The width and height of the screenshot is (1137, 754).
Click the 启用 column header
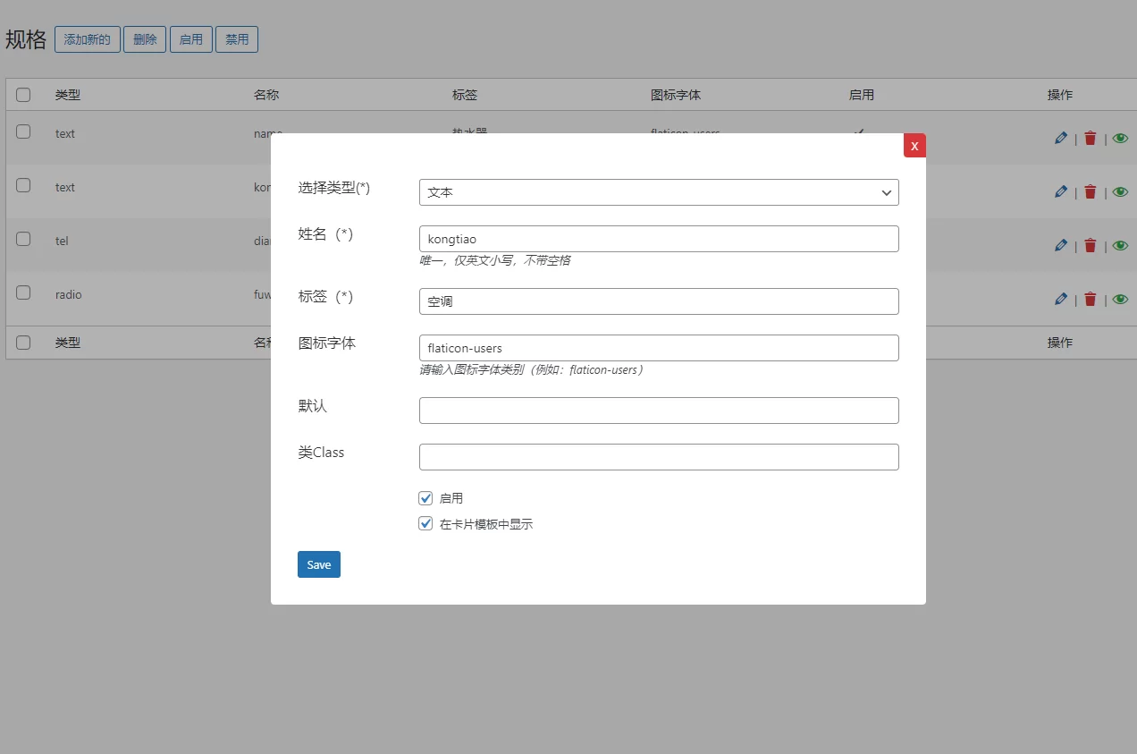[x=862, y=95]
